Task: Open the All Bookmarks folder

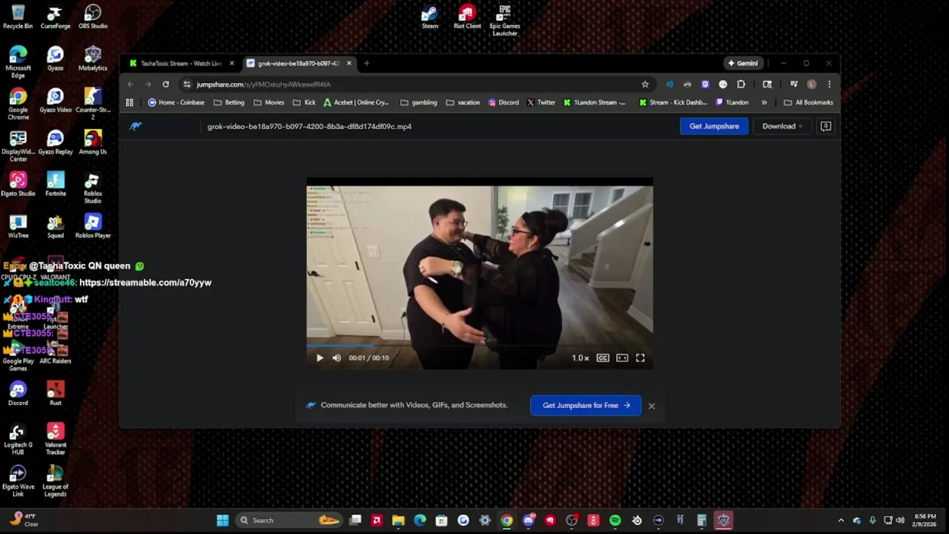Action: coord(808,102)
